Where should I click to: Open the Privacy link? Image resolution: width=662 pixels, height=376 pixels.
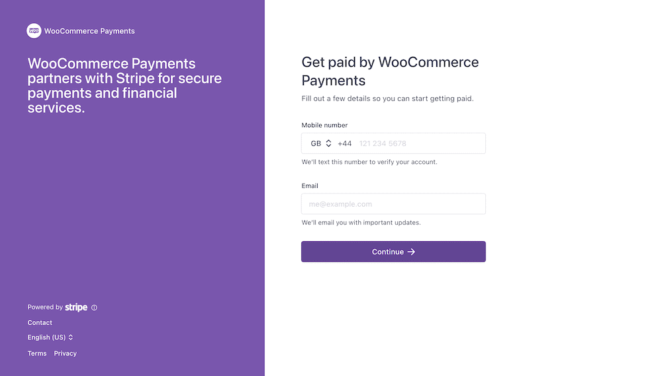point(66,354)
